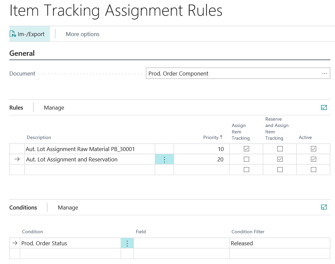
Task: Check Reserve and Assign in the empty rule row
Action: click(280, 170)
